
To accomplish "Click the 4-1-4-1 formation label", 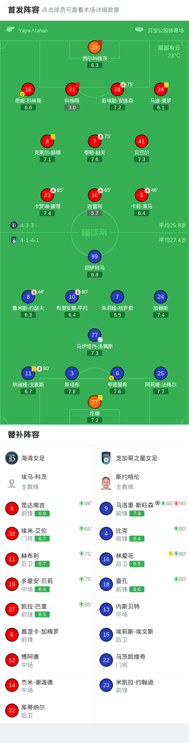I will (29, 240).
